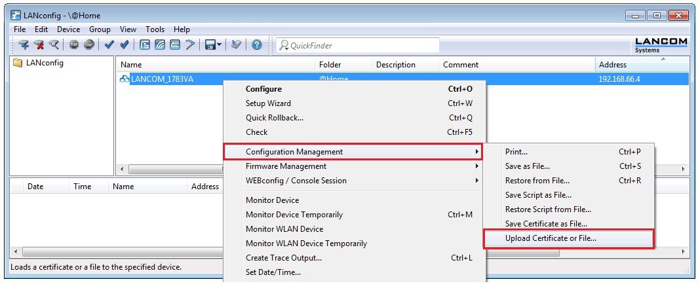Open the Tools menu in menu bar
Screen dimensions: 698x290
coord(155,29)
